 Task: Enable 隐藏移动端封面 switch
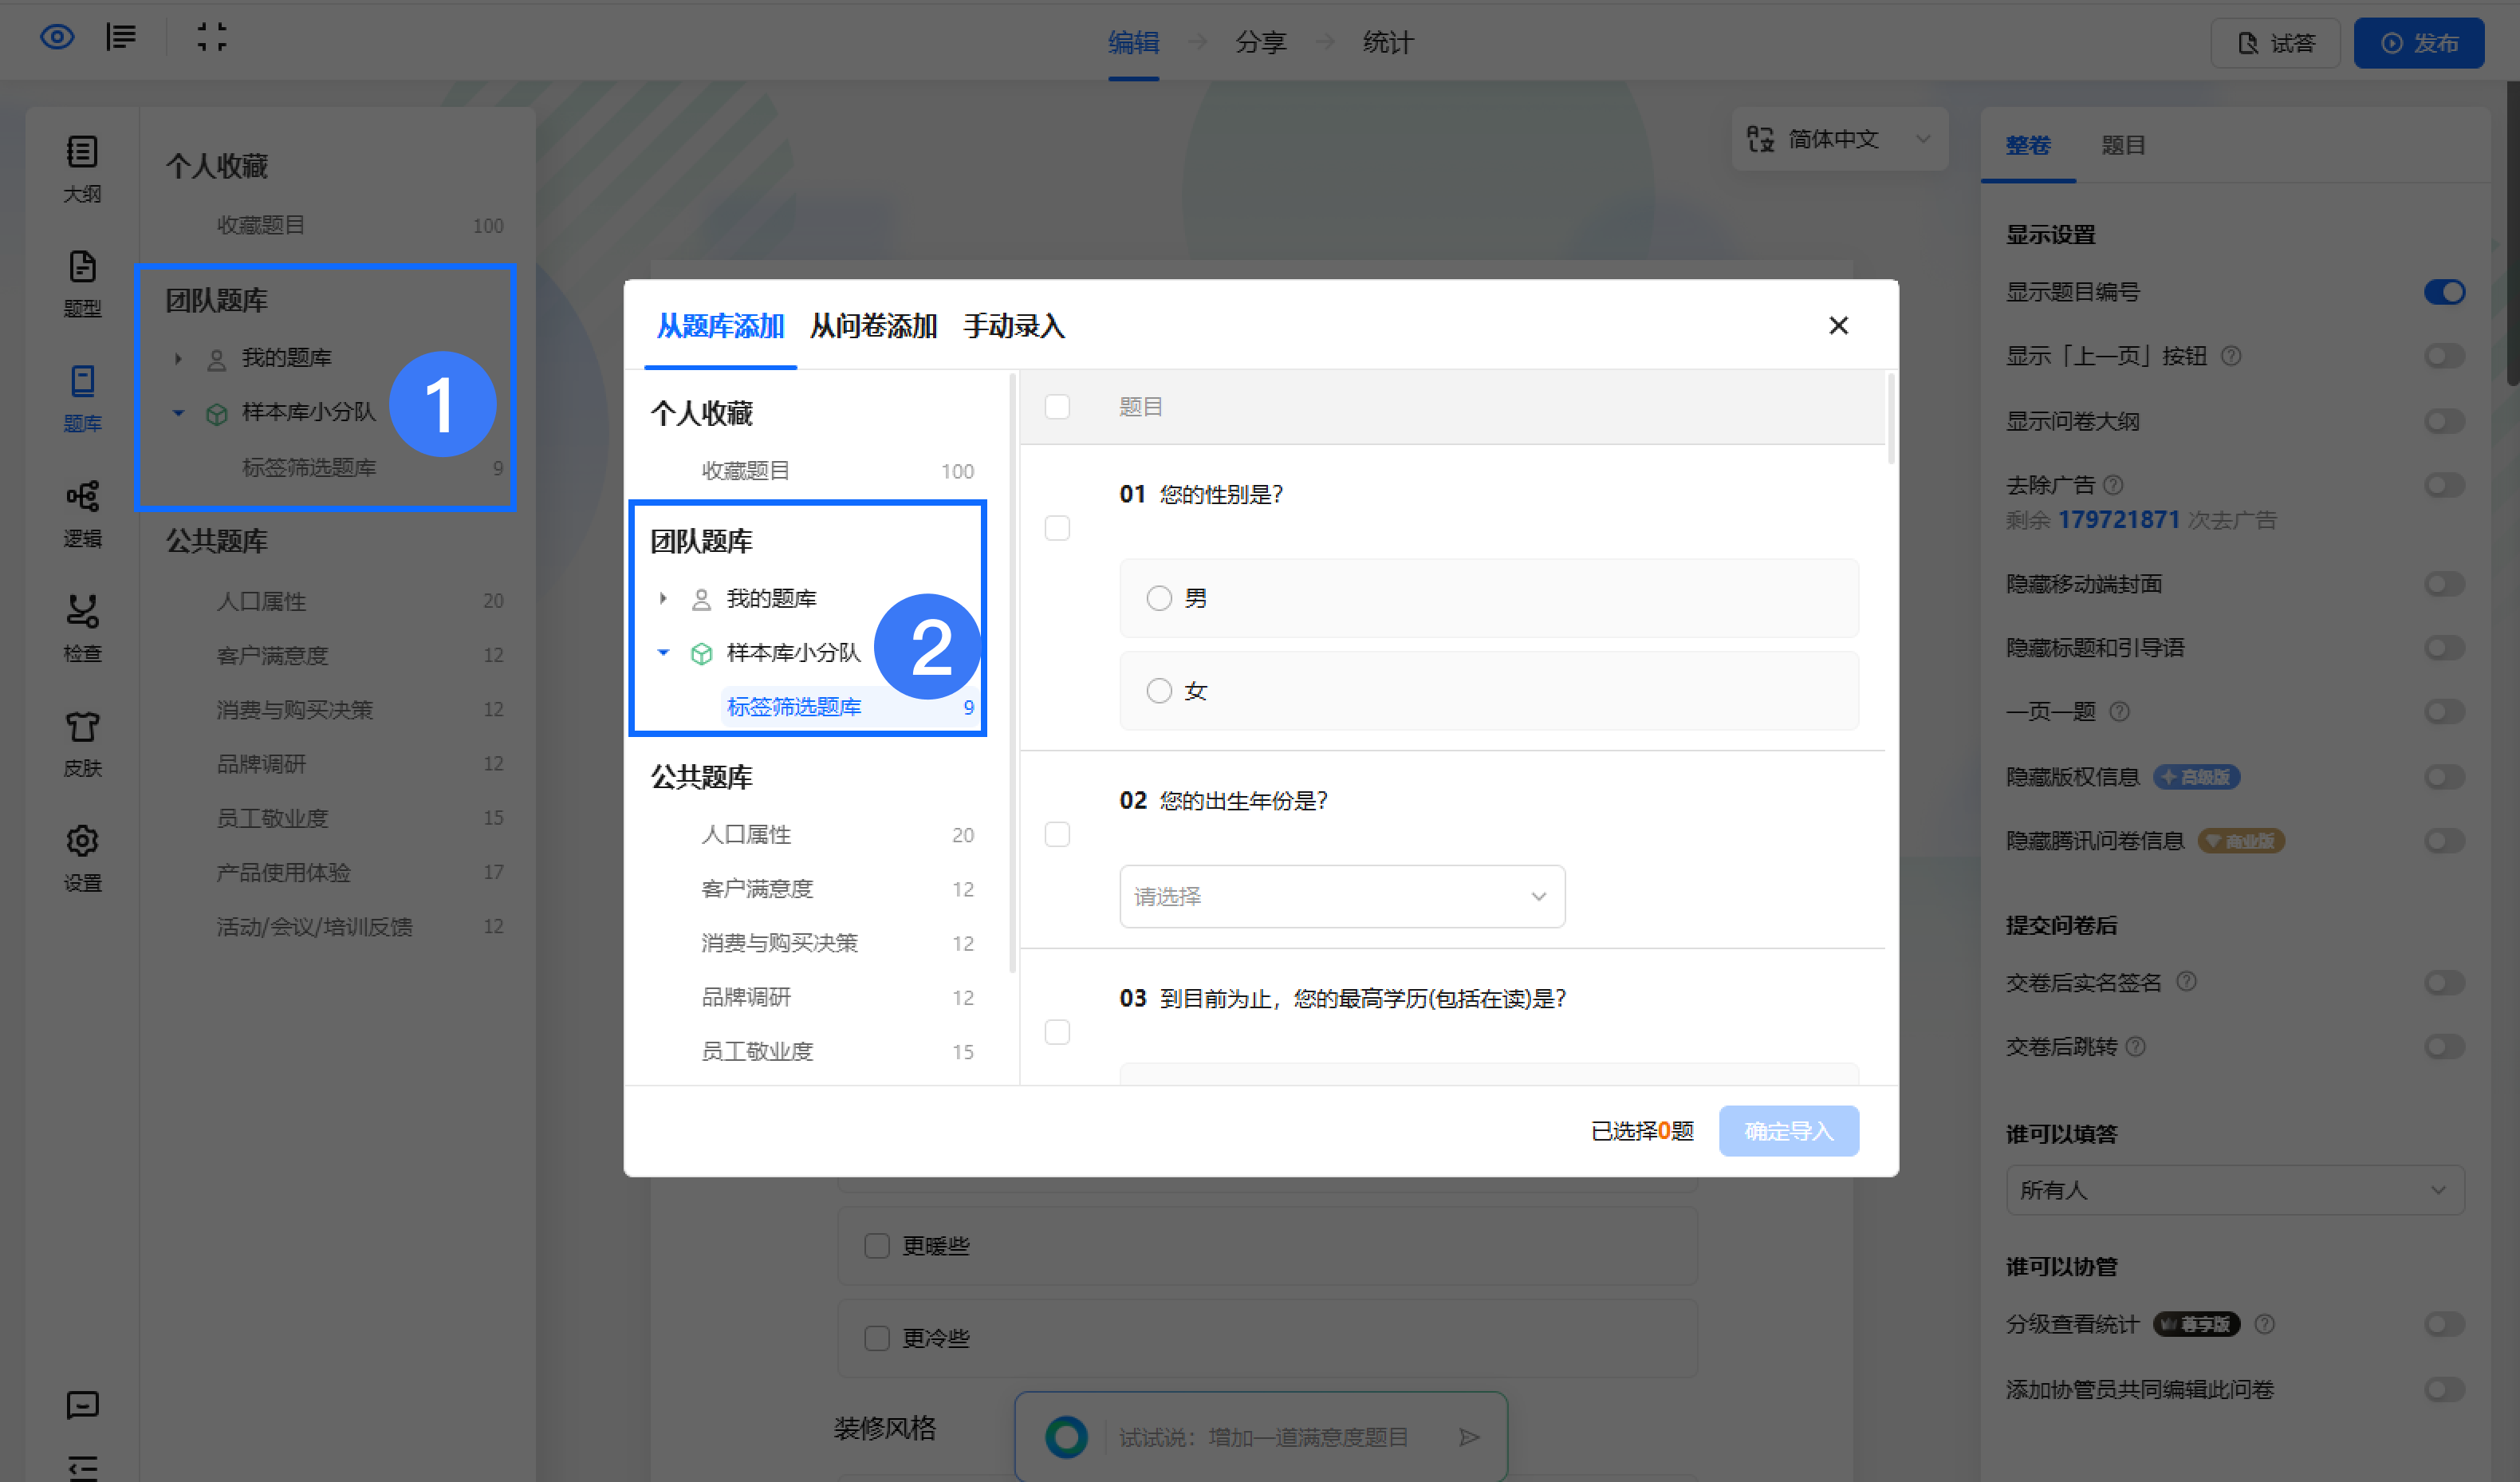(2444, 584)
